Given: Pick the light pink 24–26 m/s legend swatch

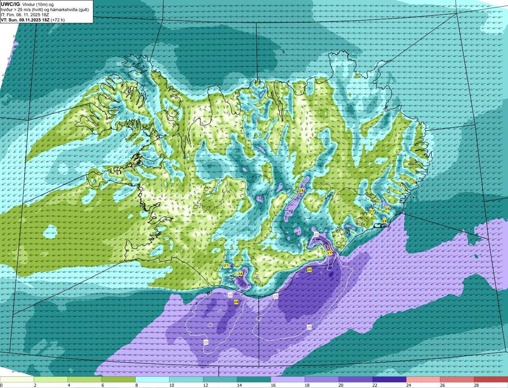Looking at the screenshot, I should (423, 380).
